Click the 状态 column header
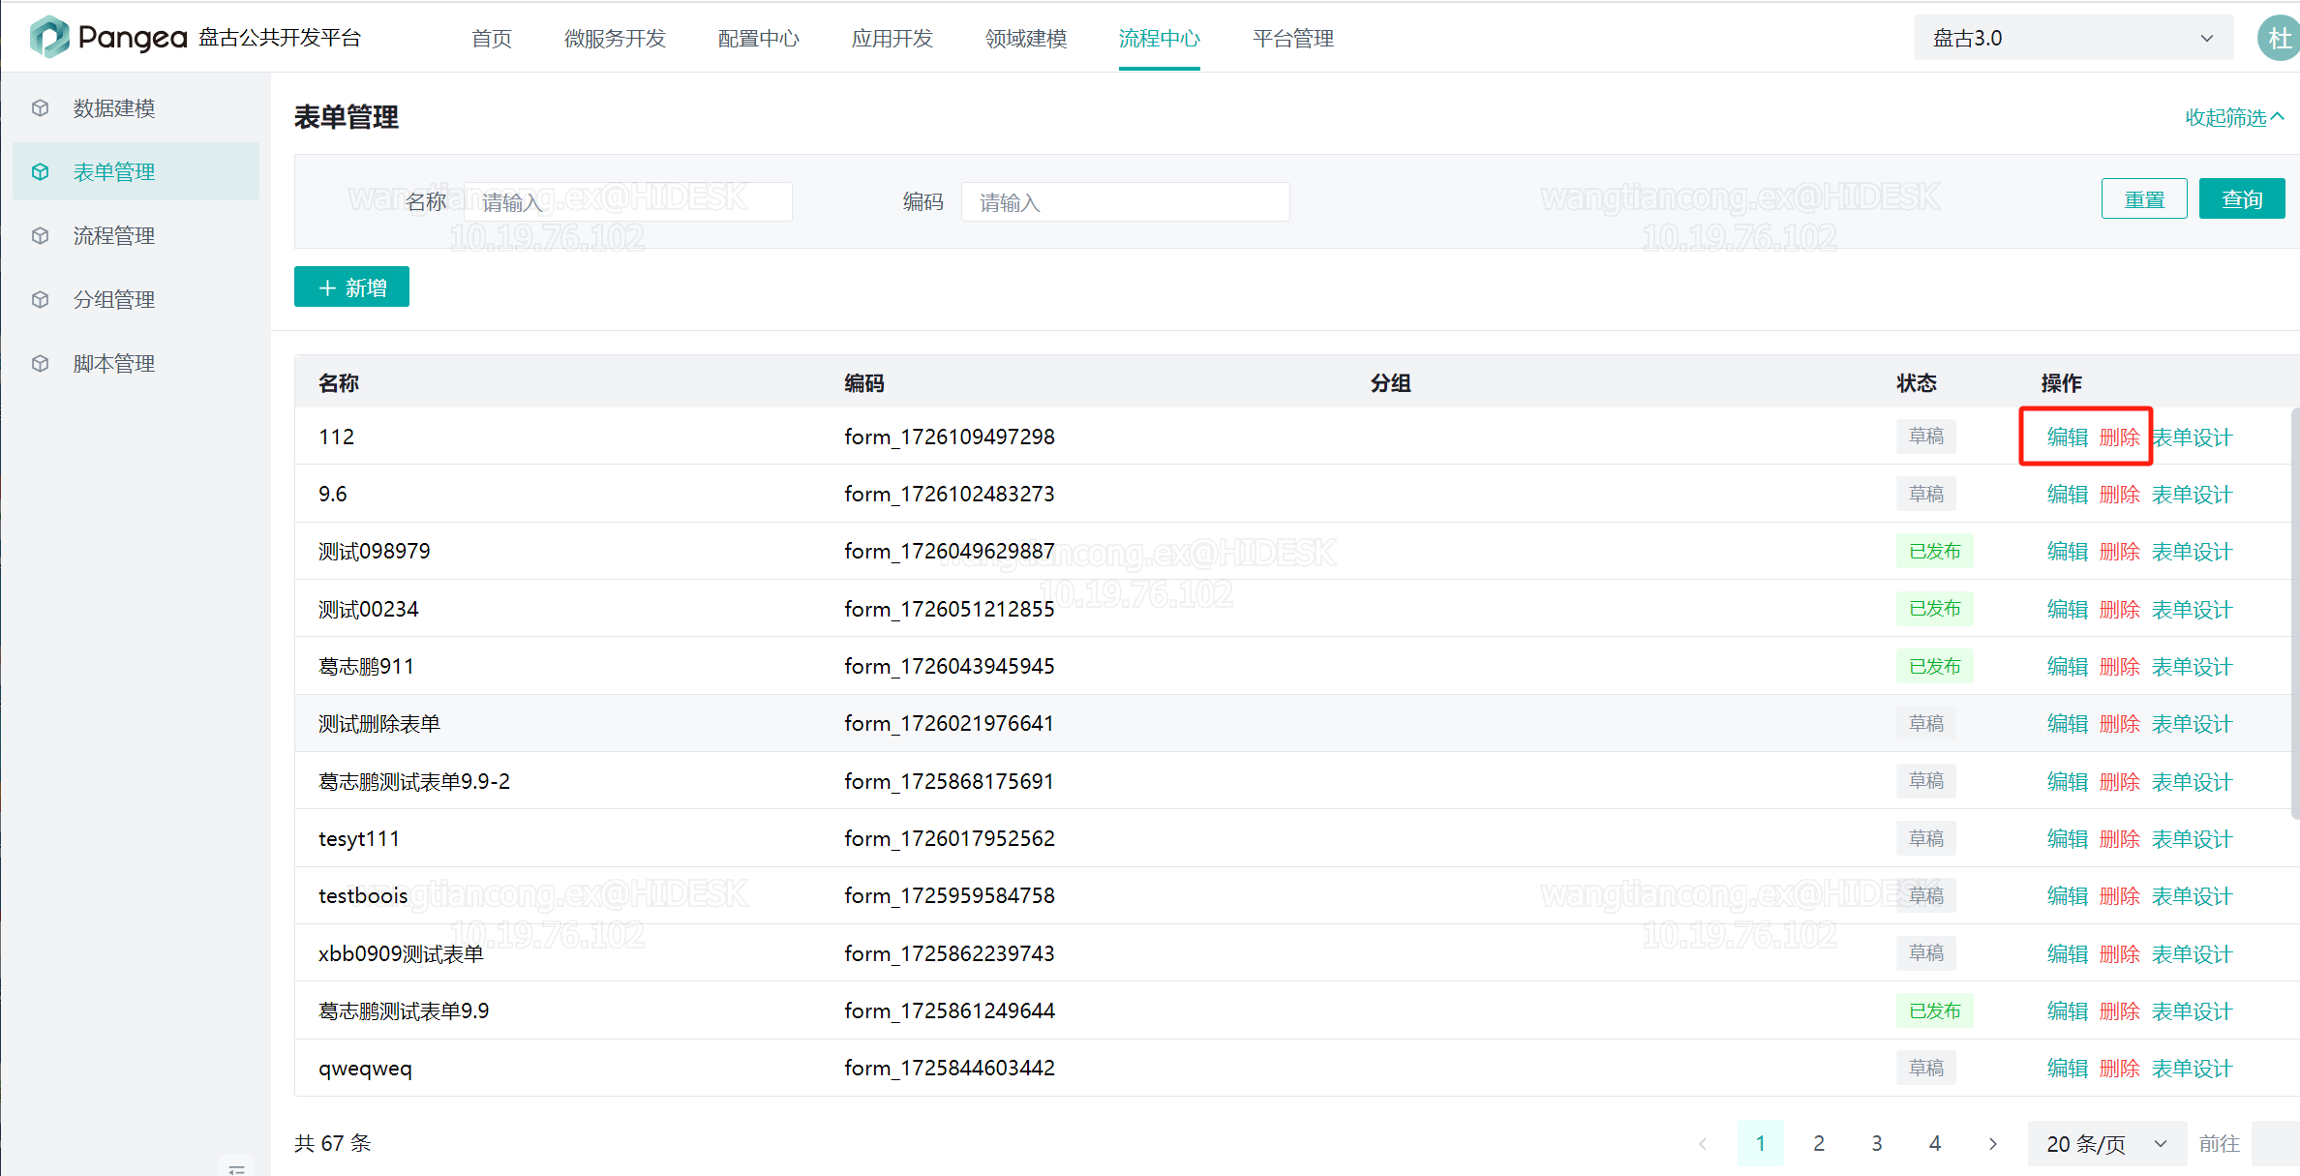Viewport: 2300px width, 1176px height. [x=1917, y=382]
